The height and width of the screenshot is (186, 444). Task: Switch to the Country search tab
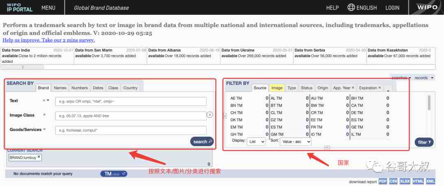(x=130, y=88)
